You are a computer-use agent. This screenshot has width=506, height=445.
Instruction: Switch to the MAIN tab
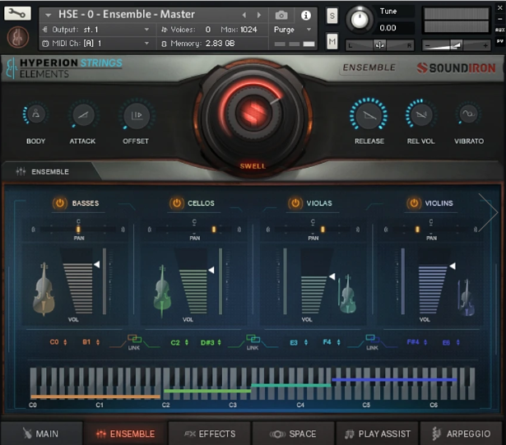click(x=41, y=433)
